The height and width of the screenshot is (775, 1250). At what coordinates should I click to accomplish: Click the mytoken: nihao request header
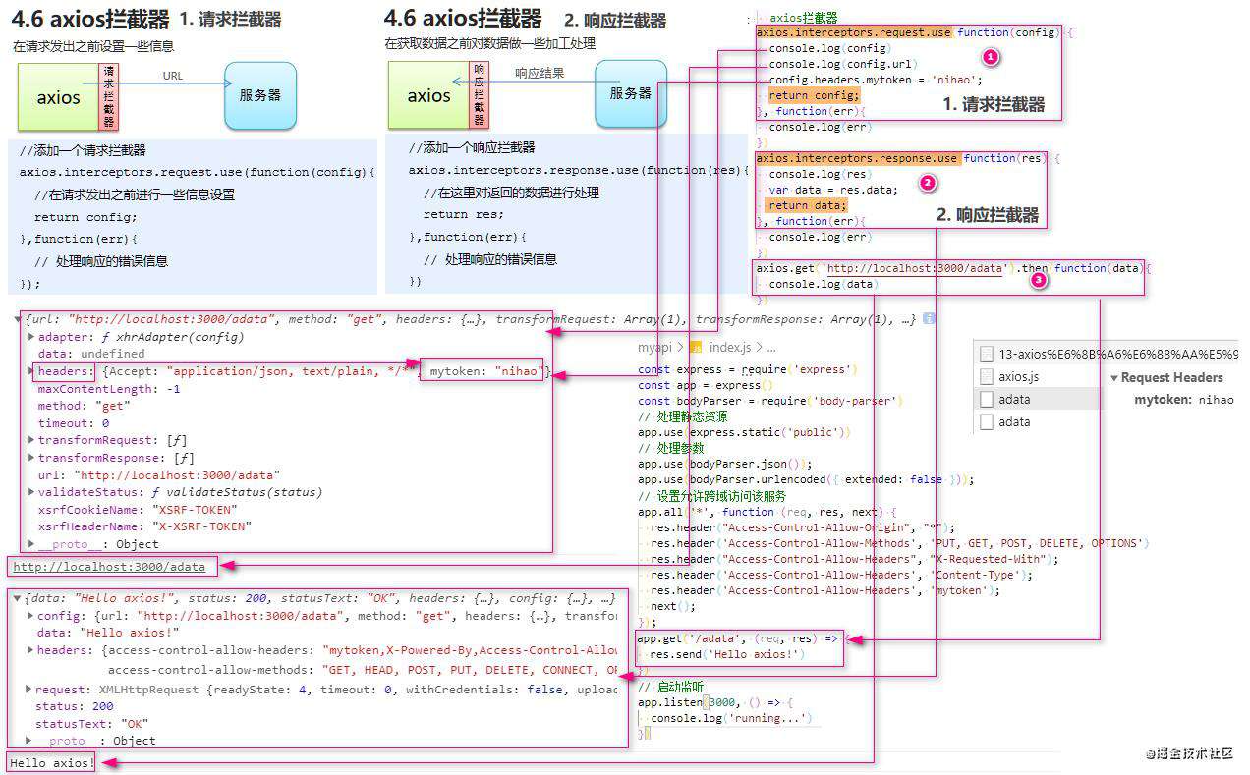point(1183,400)
